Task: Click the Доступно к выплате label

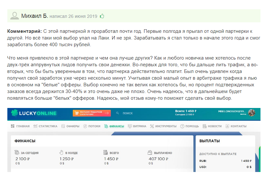Action: [218, 154]
